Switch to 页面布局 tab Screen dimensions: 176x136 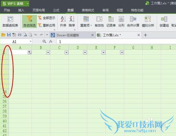click(x=39, y=10)
